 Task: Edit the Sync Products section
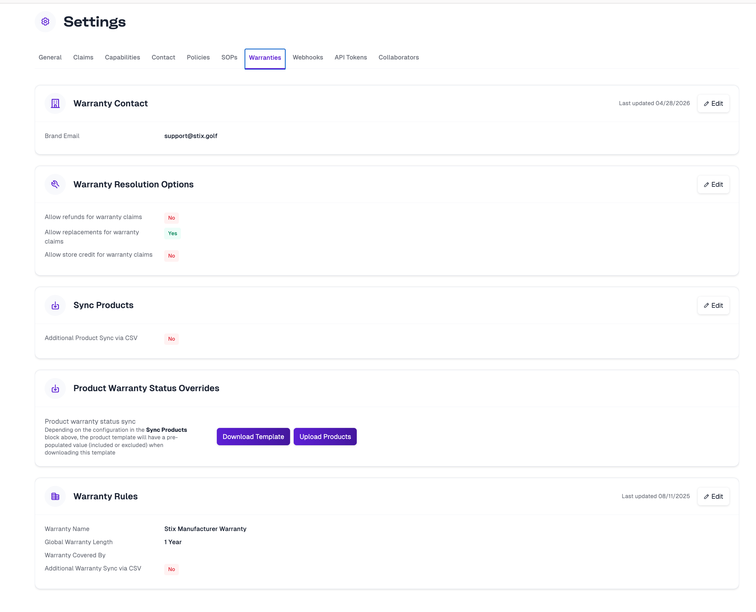713,306
